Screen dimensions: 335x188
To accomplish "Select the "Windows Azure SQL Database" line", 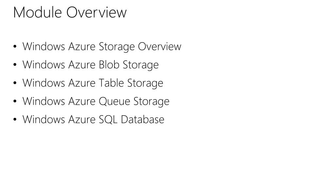I will (93, 120).
